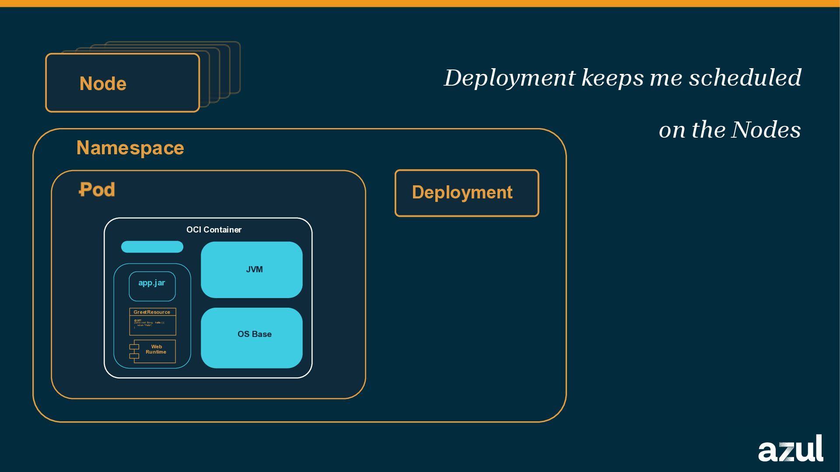Click the azul logo
Image resolution: width=840 pixels, height=472 pixels.
pos(790,448)
